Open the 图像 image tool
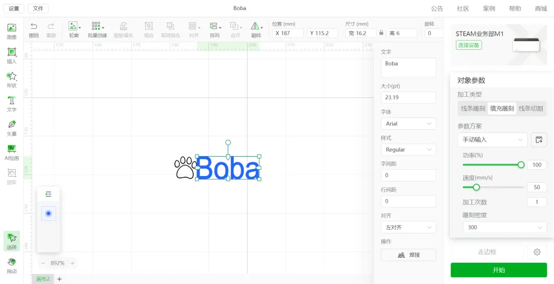Screen dimensions: 554x284 12,31
